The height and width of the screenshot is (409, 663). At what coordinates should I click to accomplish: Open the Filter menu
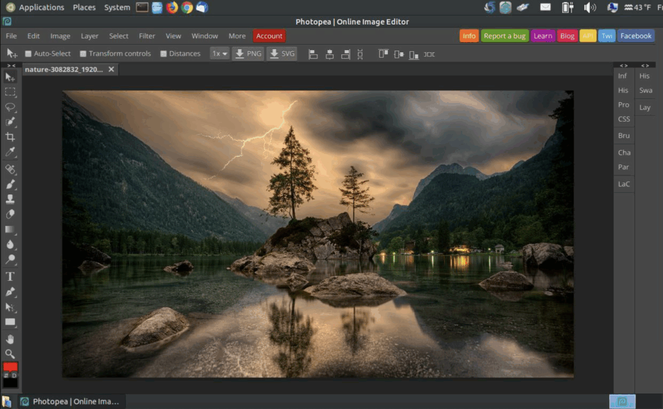pyautogui.click(x=147, y=36)
